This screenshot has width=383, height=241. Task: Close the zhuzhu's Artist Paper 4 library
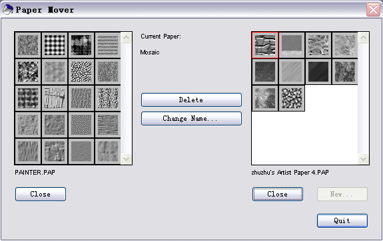[278, 195]
